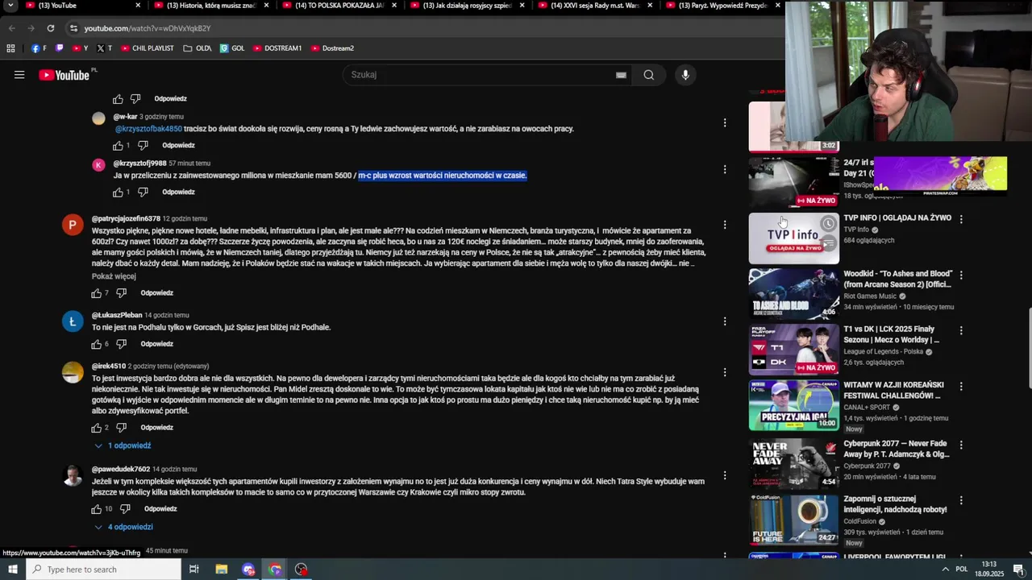Click the address bar URL
Screen dimensions: 1032x580
click(x=148, y=28)
